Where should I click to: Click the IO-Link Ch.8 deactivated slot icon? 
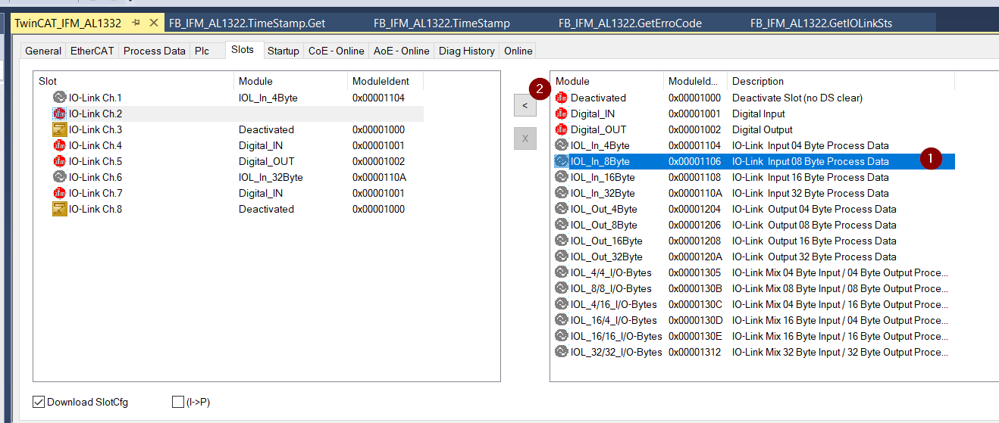[60, 209]
